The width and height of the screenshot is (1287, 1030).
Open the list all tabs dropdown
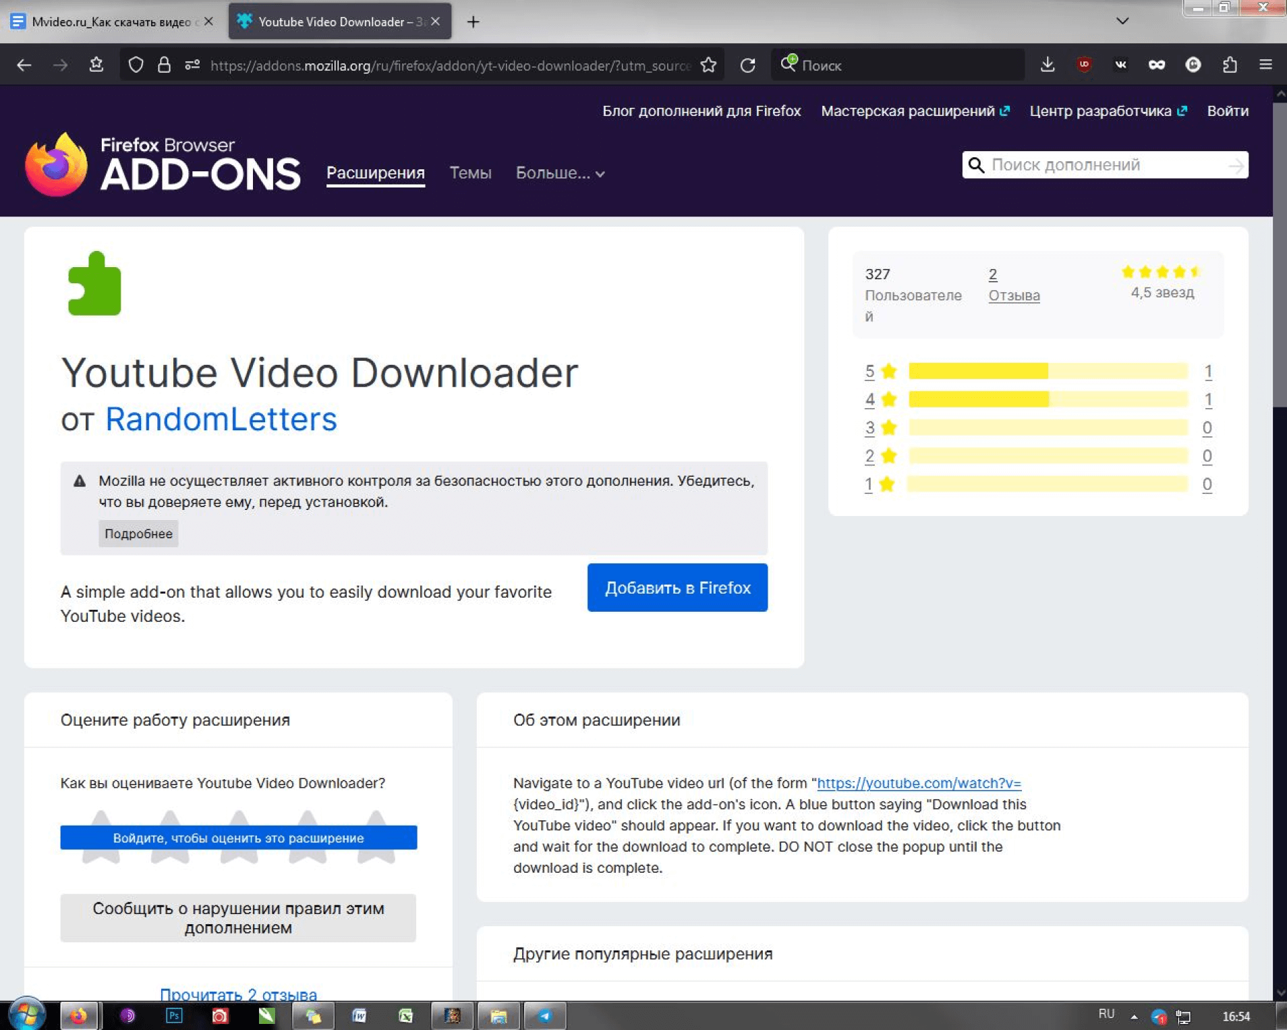point(1122,21)
